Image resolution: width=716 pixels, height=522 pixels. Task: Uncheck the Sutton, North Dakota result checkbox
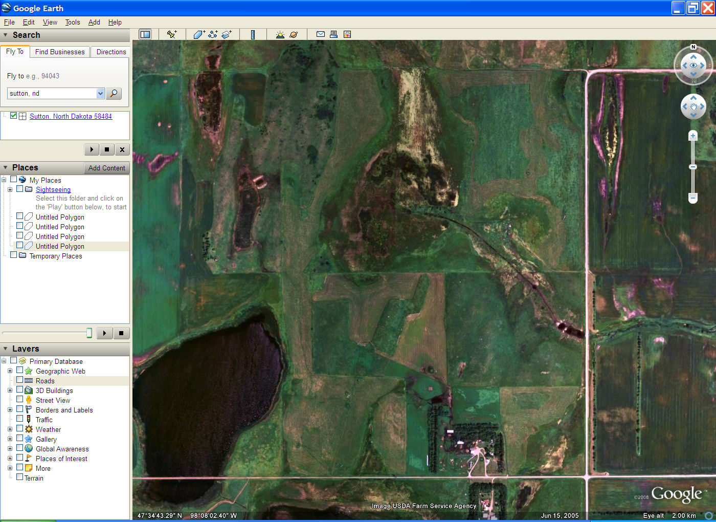pyautogui.click(x=13, y=116)
